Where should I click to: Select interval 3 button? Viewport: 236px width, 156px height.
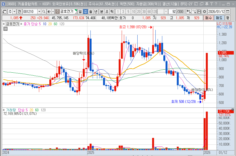tap(123, 12)
